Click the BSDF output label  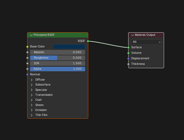coord(82,41)
